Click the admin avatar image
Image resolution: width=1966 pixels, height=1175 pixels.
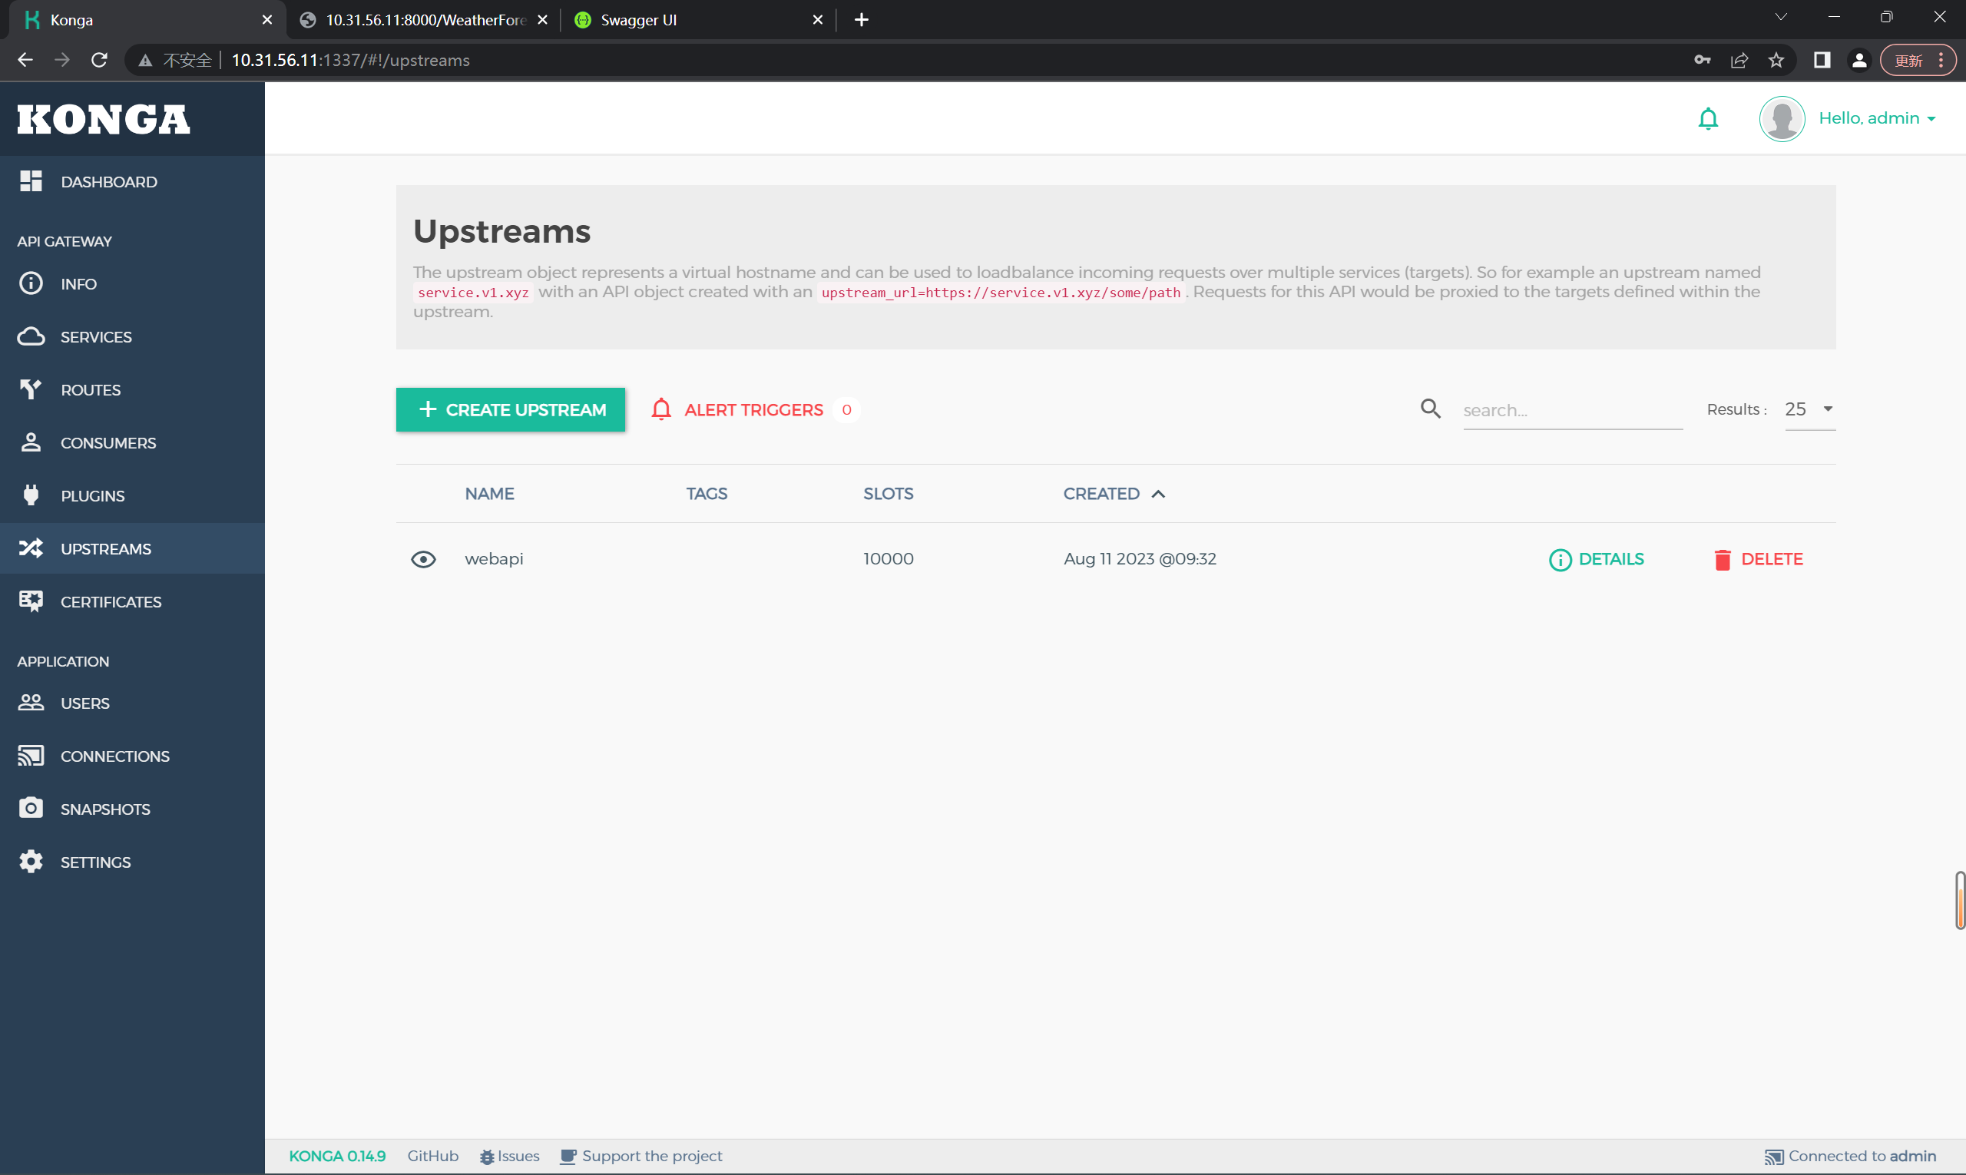1782,119
